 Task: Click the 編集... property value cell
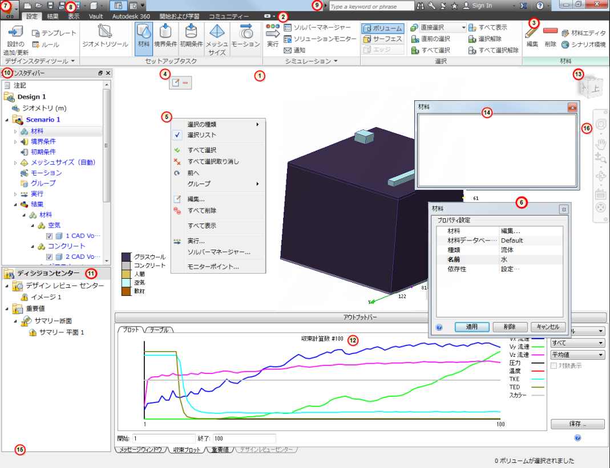531,231
